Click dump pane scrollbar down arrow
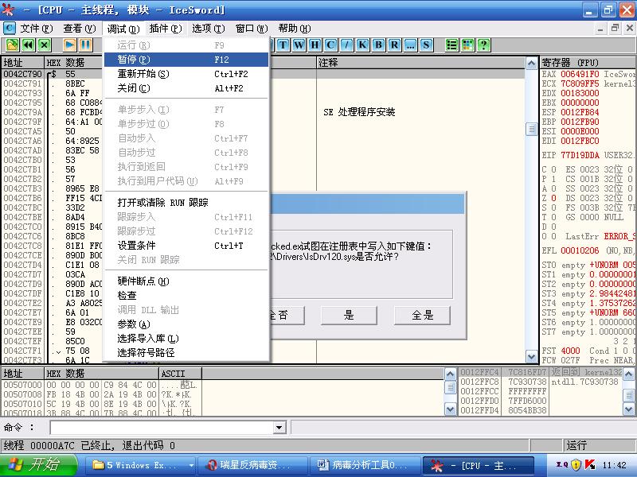 point(450,409)
